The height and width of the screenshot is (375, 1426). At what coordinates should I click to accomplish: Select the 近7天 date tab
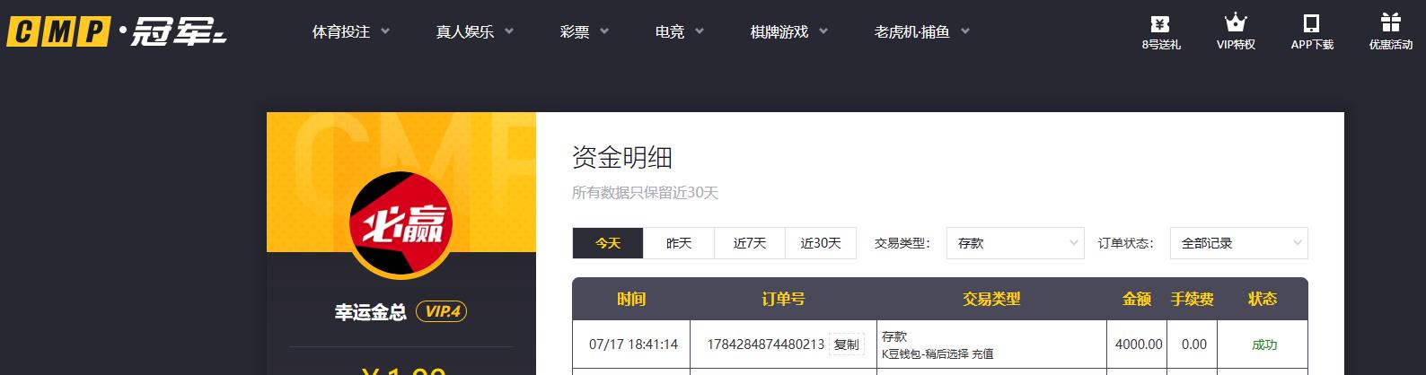pyautogui.click(x=750, y=243)
